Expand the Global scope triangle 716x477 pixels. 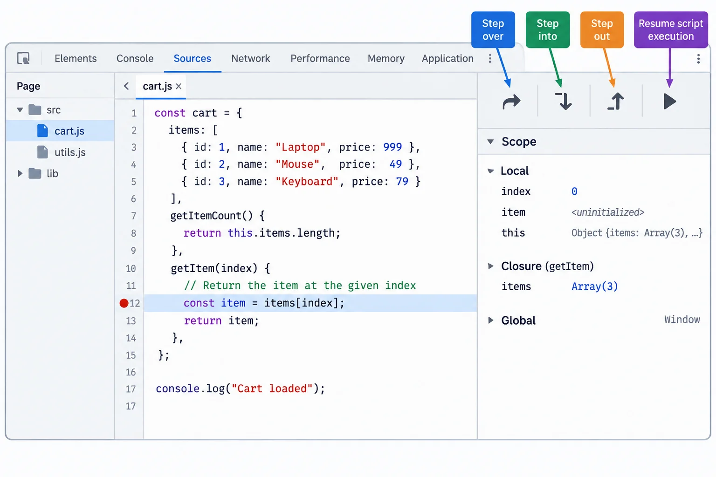490,320
